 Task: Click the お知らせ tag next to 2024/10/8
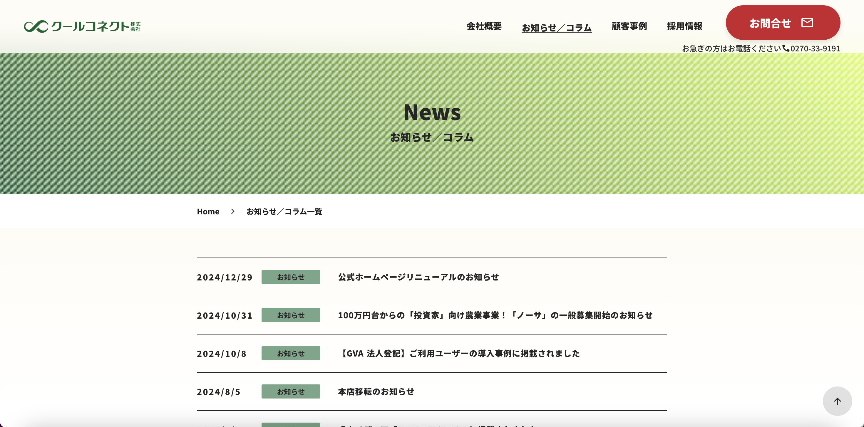[290, 354]
